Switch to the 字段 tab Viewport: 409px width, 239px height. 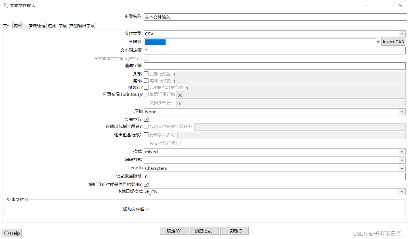(63, 26)
